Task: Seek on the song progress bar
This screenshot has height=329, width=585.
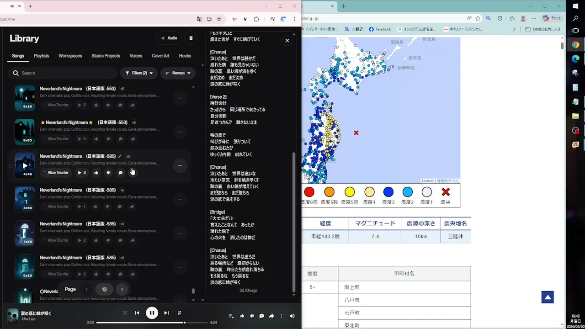Action: [152, 323]
